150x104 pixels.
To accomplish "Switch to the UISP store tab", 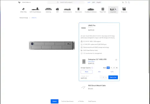I will click(x=93, y=2).
